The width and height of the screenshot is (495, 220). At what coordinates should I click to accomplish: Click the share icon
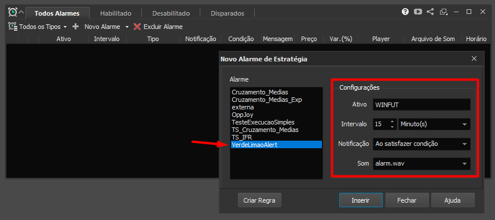pos(430,12)
